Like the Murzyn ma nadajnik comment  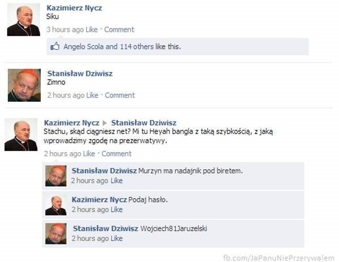click(117, 181)
